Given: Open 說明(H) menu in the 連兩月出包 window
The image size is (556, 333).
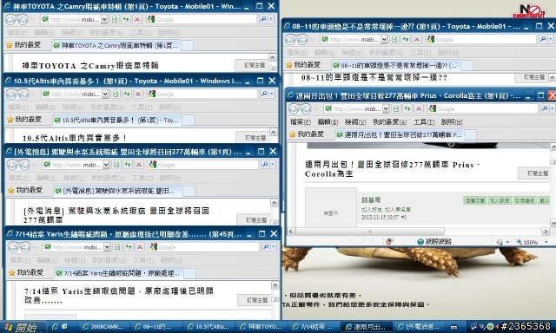Looking at the screenshot, I should [x=452, y=122].
